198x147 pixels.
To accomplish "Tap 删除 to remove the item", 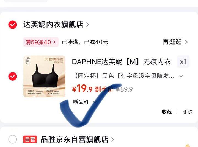I will pos(187,112).
